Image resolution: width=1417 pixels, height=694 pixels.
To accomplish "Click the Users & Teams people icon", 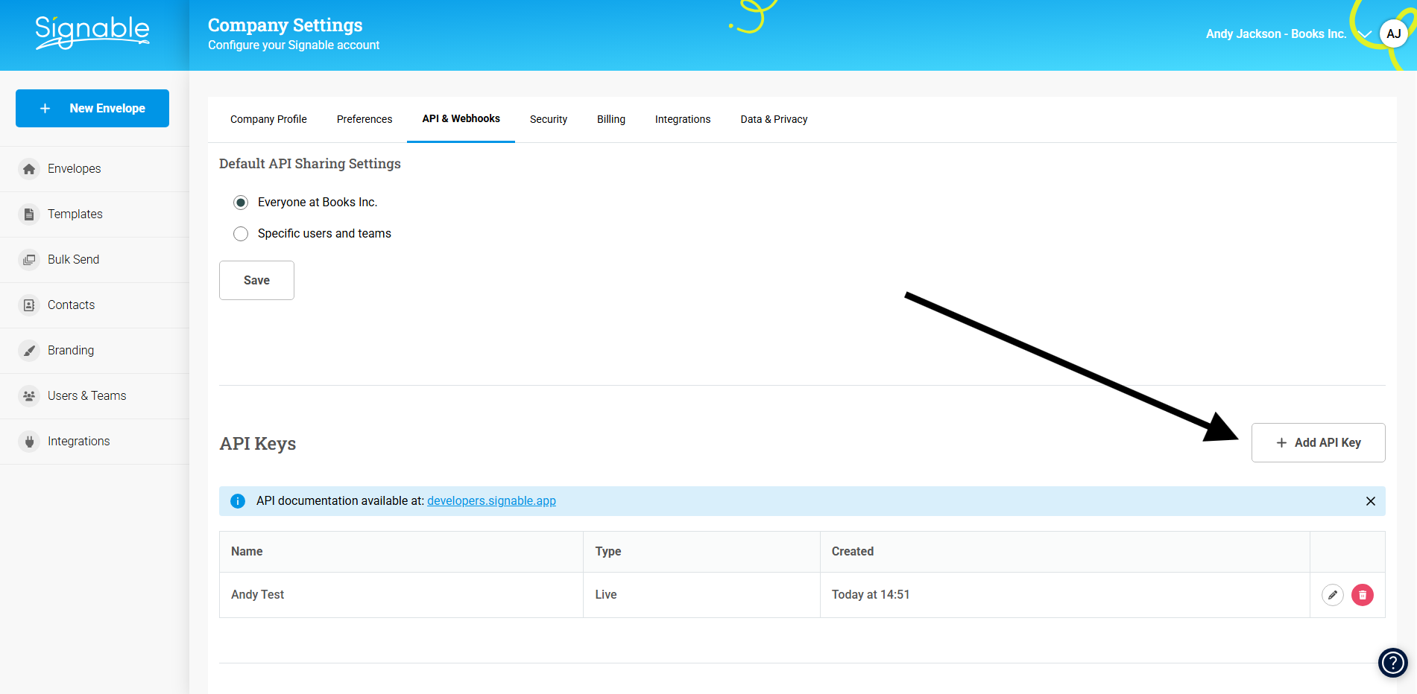I will (x=29, y=396).
